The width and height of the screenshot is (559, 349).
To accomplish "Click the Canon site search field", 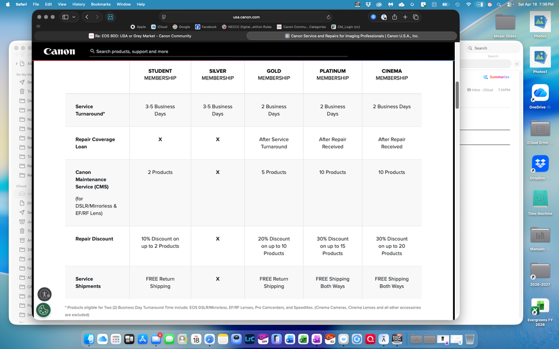I will [218, 51].
